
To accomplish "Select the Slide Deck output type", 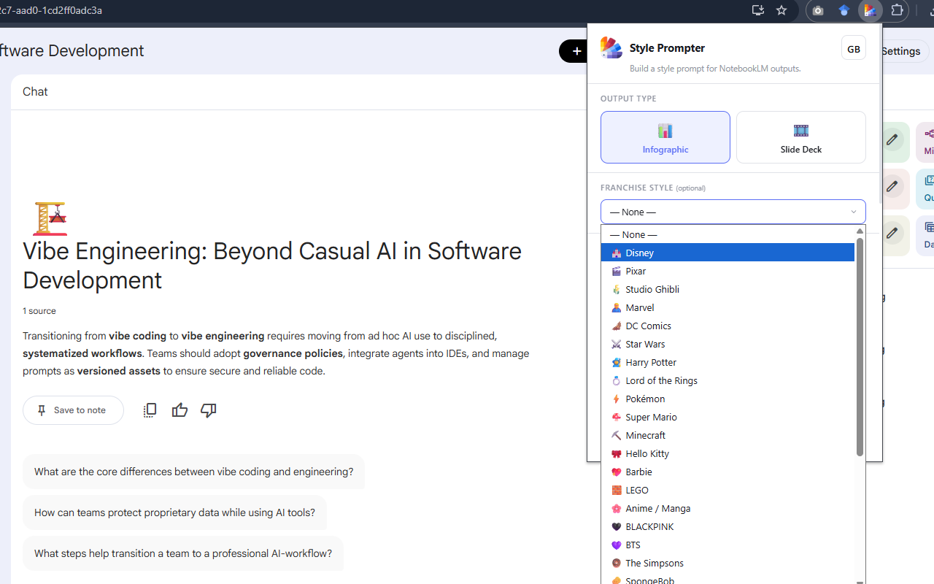I will tap(800, 137).
